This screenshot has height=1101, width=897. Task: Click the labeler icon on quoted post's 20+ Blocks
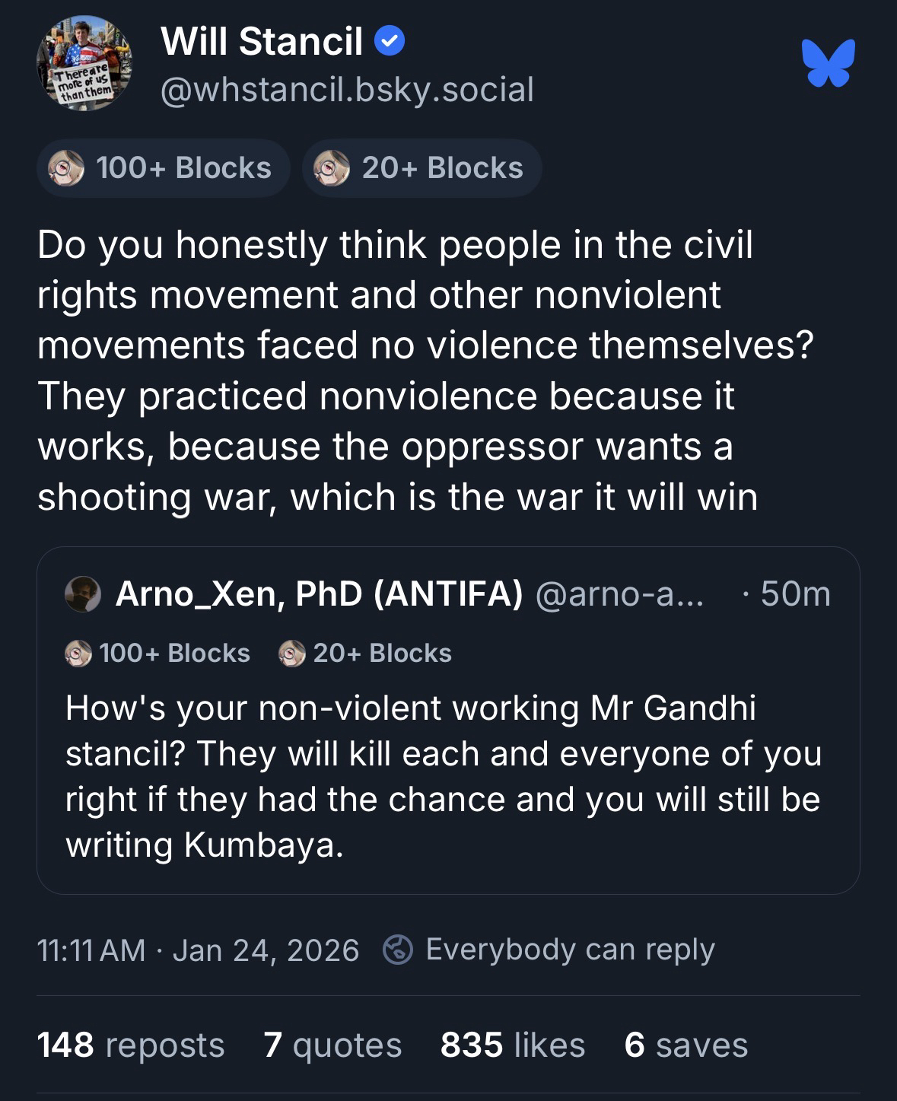(x=292, y=654)
